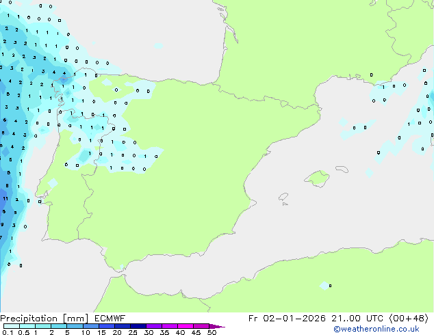Click Ibiza island outline on the map
This screenshot has height=335, width=434.
pos(283,197)
